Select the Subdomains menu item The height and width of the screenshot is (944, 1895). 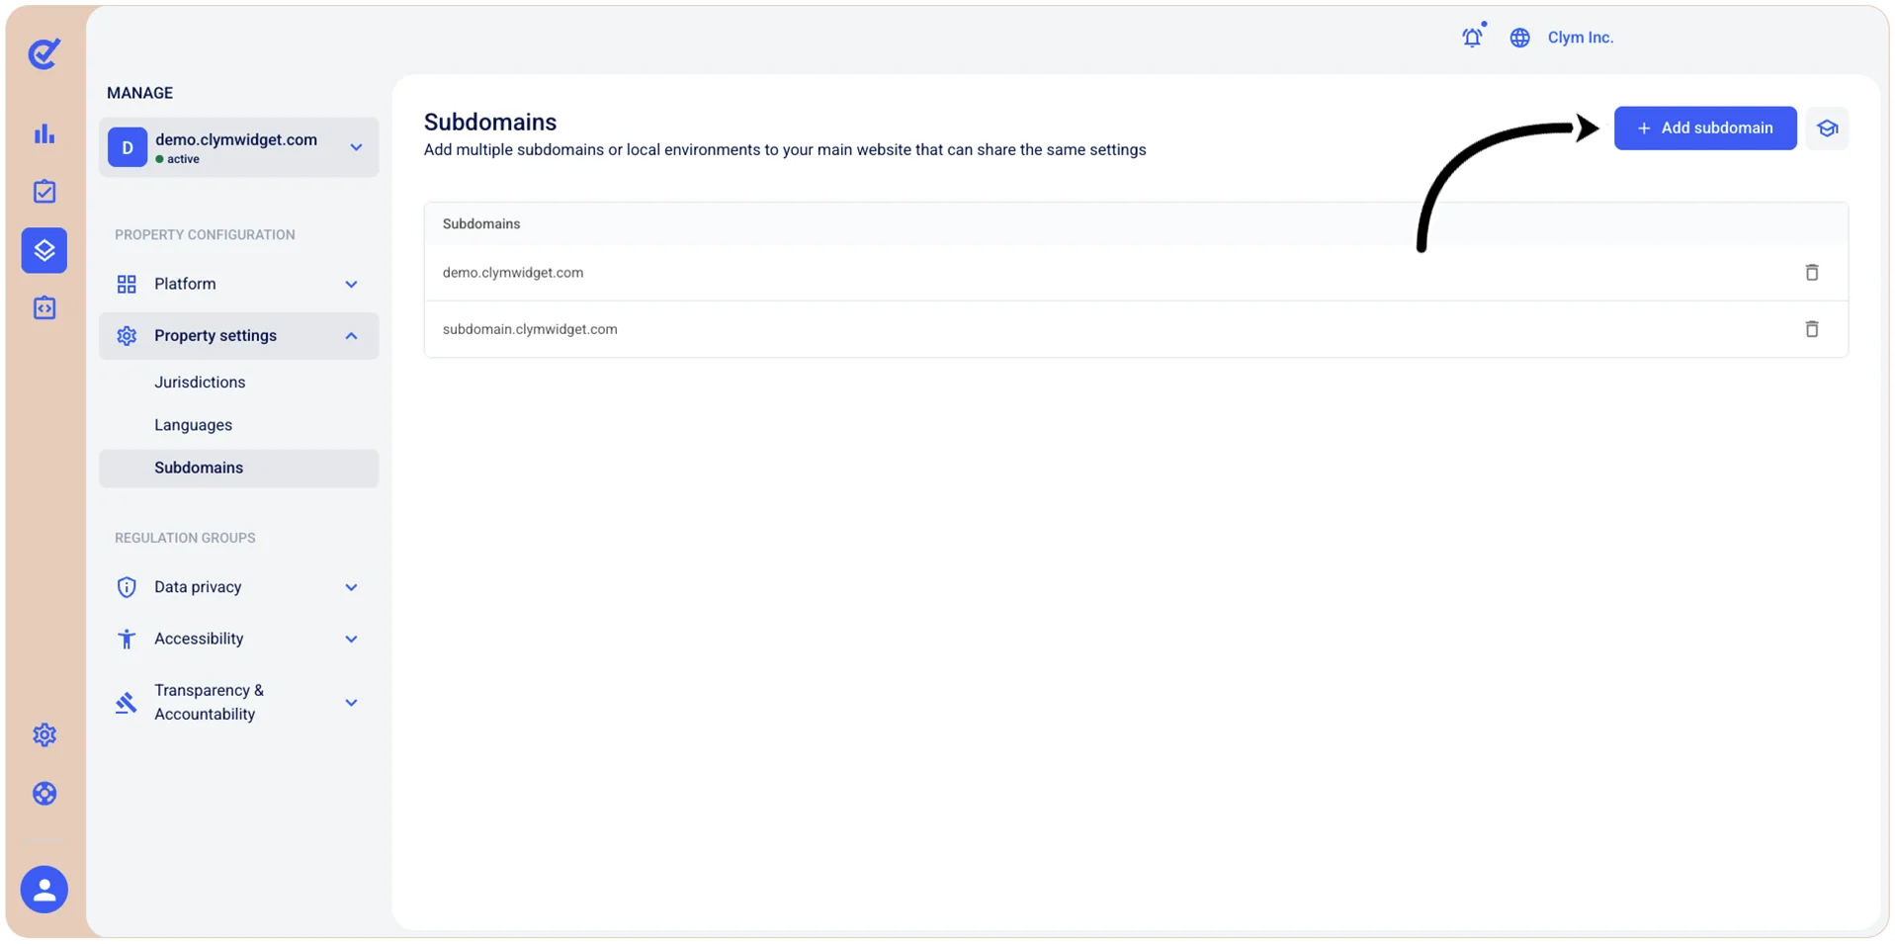pyautogui.click(x=238, y=469)
